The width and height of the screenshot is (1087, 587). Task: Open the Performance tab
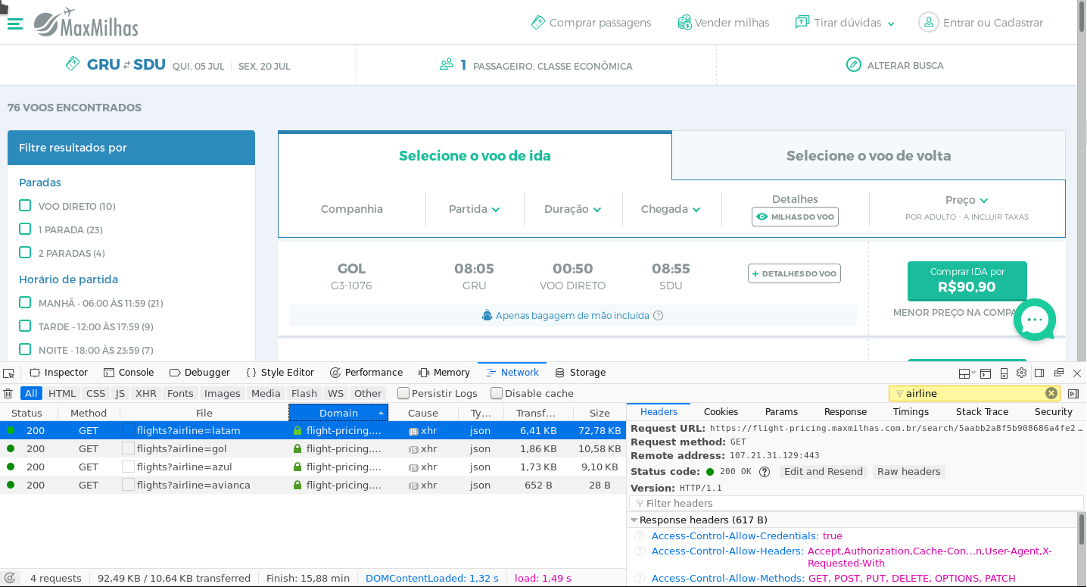point(366,373)
